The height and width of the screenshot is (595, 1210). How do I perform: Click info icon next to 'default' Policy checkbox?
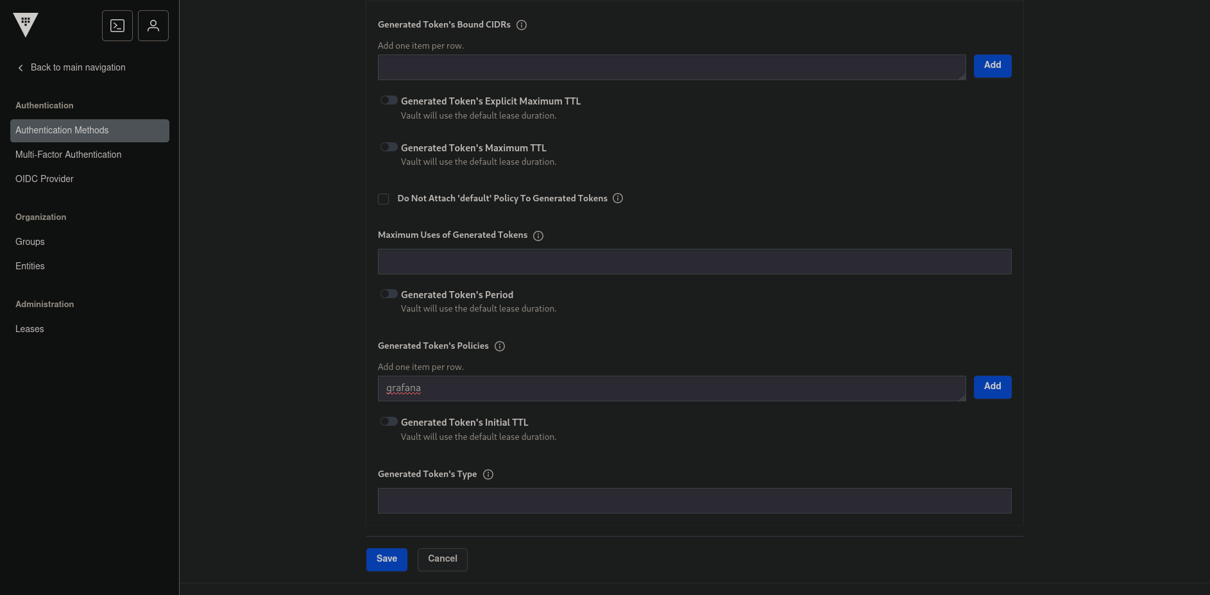coord(618,198)
